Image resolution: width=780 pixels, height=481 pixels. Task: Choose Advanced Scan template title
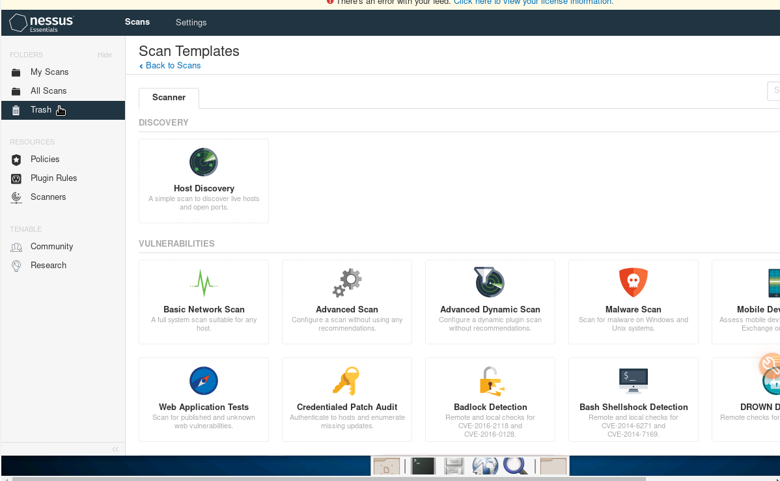[x=347, y=309]
